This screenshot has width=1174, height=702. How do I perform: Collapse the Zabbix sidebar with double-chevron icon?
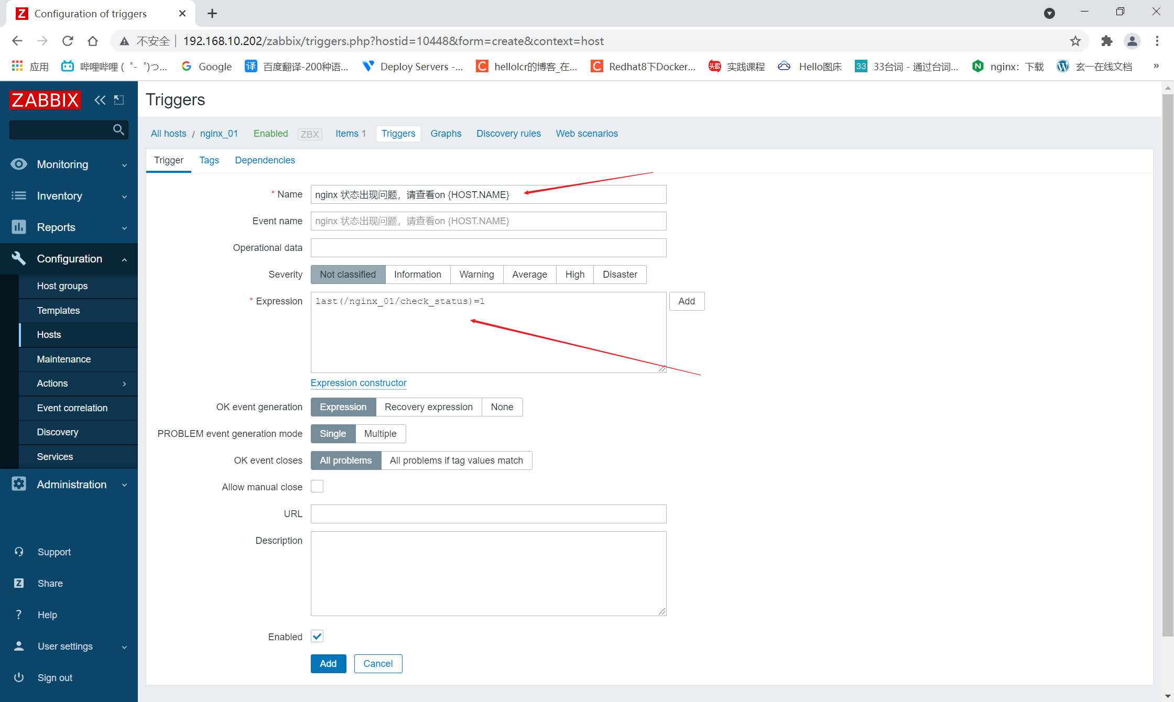(x=100, y=100)
